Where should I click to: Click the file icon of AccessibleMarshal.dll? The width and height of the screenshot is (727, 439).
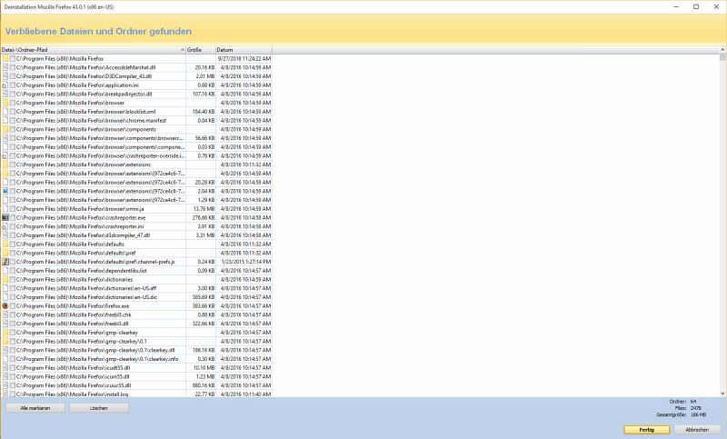[x=5, y=67]
